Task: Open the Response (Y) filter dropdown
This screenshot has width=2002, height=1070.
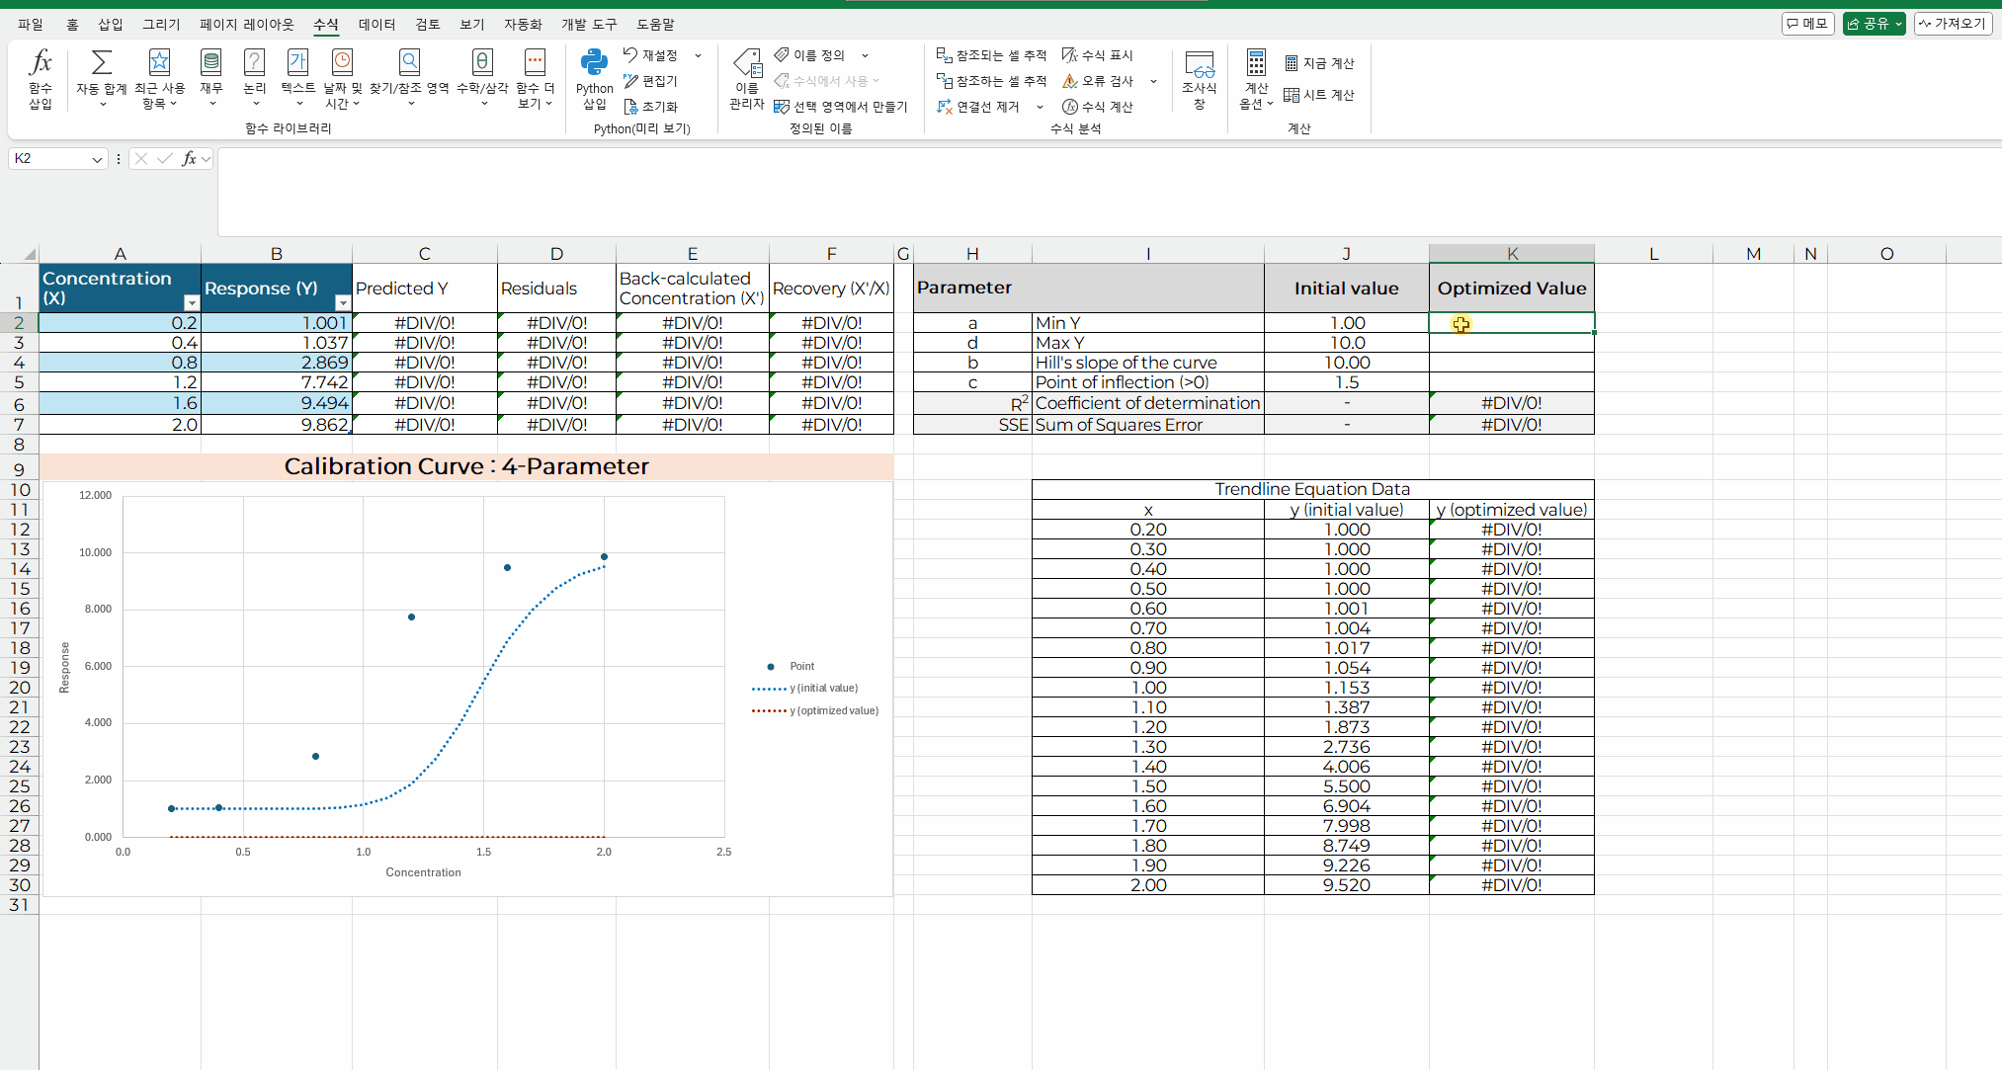Action: coord(342,303)
